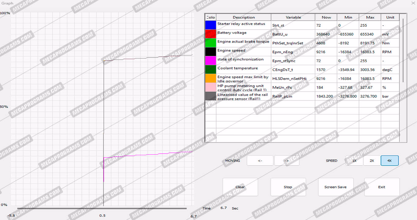The width and height of the screenshot is (417, 220).
Task: Select the 4X speed option
Action: (390, 161)
